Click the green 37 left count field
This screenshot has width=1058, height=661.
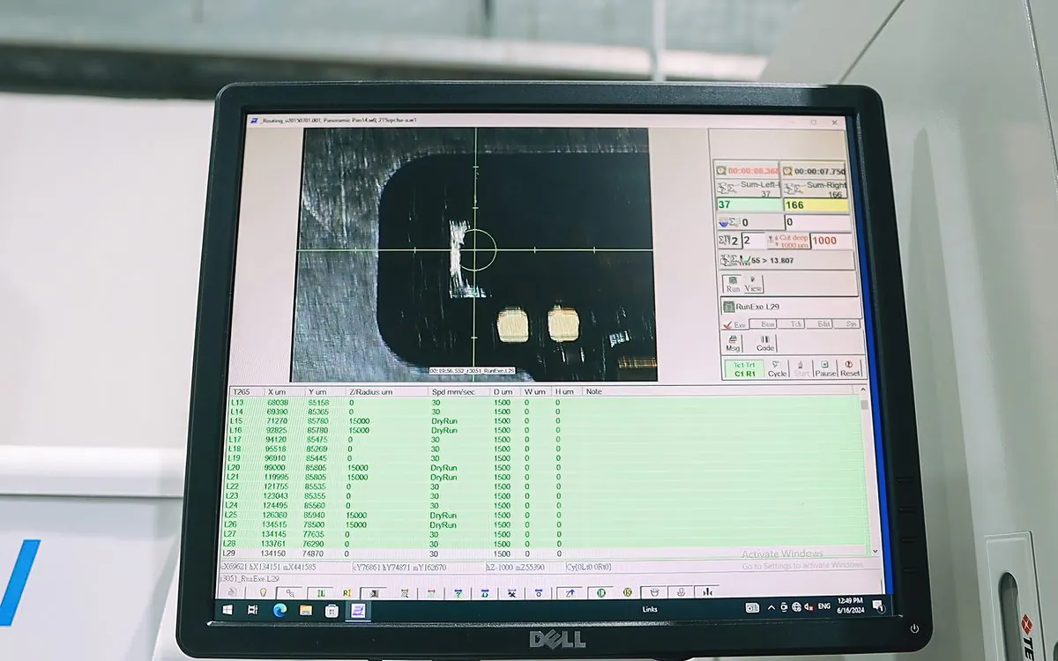coord(749,204)
